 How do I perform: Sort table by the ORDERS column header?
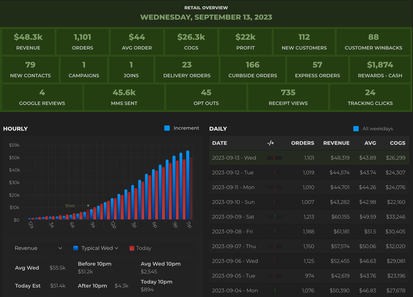coord(302,143)
